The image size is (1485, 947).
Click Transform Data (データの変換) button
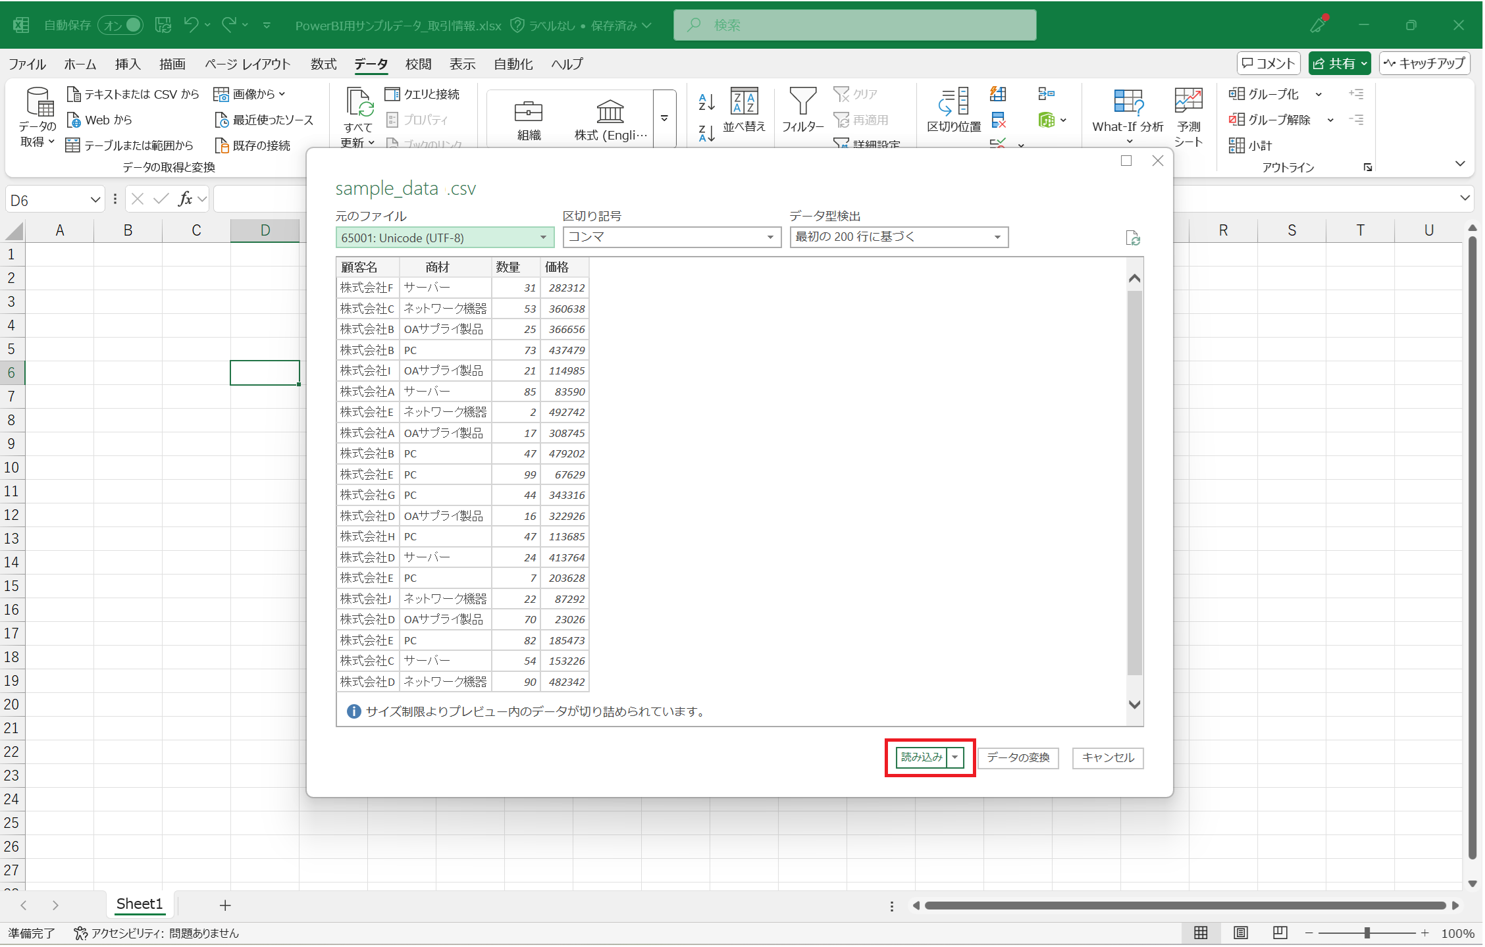click(1018, 758)
